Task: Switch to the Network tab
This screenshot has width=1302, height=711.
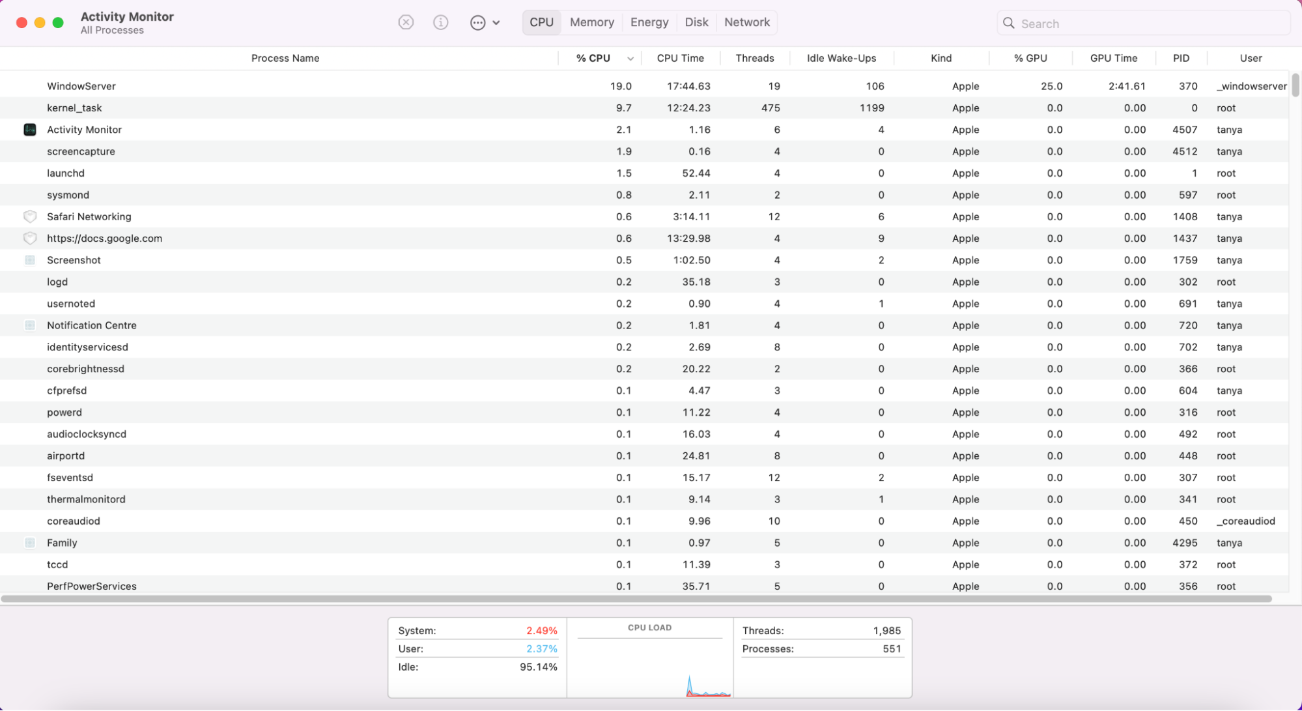Action: (746, 22)
